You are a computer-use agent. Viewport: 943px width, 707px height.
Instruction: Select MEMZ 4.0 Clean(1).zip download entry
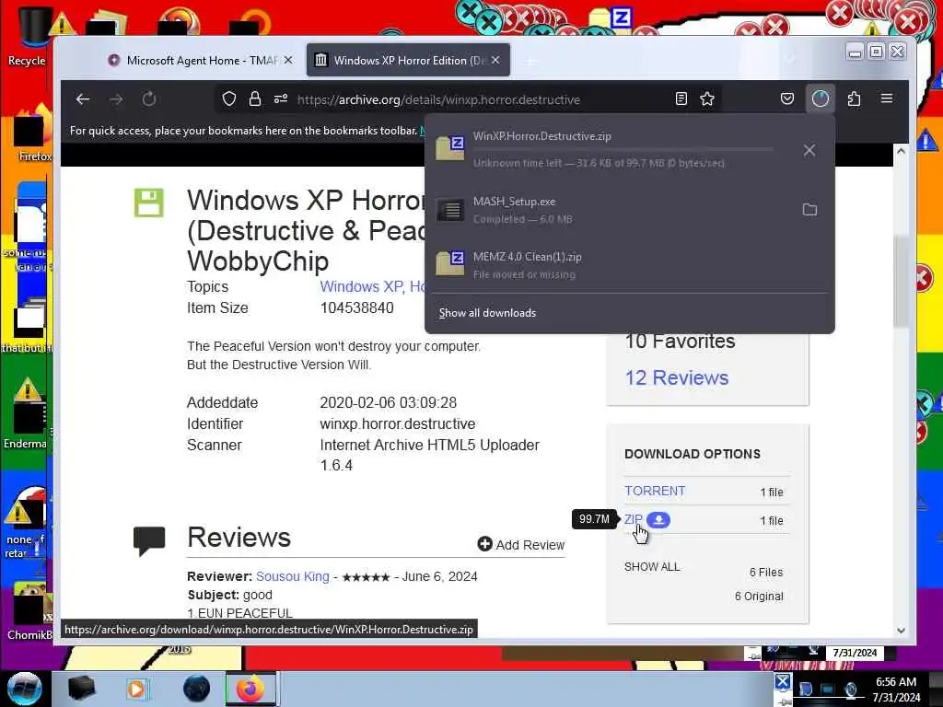click(629, 264)
